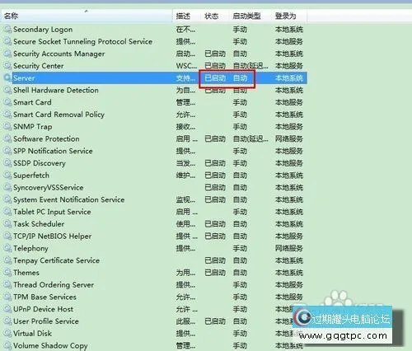Select the SyncoveryVSSService name
Viewport: 412px width, 351px height.
49,188
